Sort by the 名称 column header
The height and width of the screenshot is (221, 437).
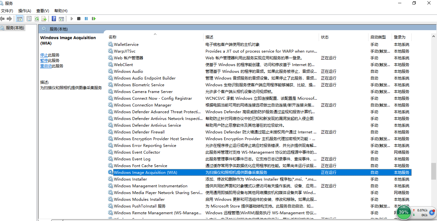pos(156,37)
